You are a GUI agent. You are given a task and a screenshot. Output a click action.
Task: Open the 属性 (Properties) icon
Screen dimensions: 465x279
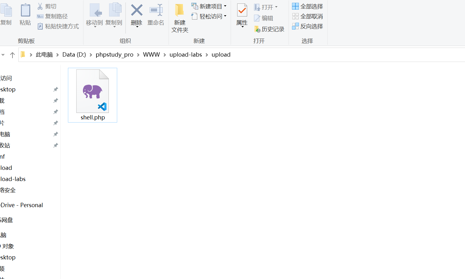tap(242, 13)
